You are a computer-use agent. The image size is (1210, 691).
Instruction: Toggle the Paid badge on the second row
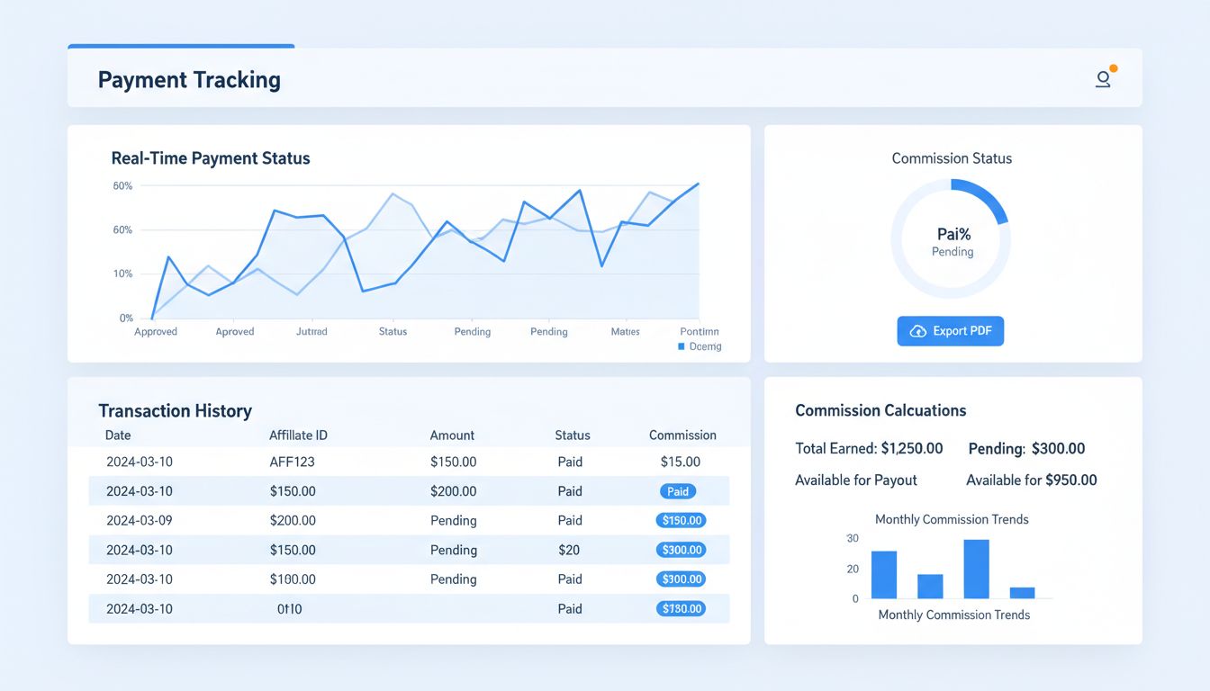click(678, 491)
